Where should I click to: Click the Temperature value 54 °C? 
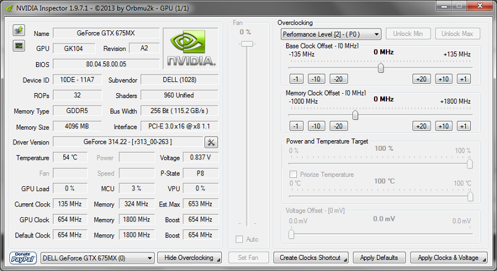[70, 157]
